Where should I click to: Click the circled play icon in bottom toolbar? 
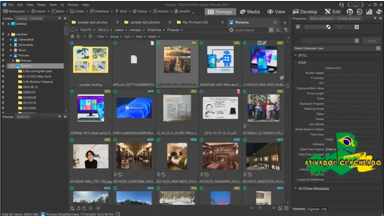[99, 208]
